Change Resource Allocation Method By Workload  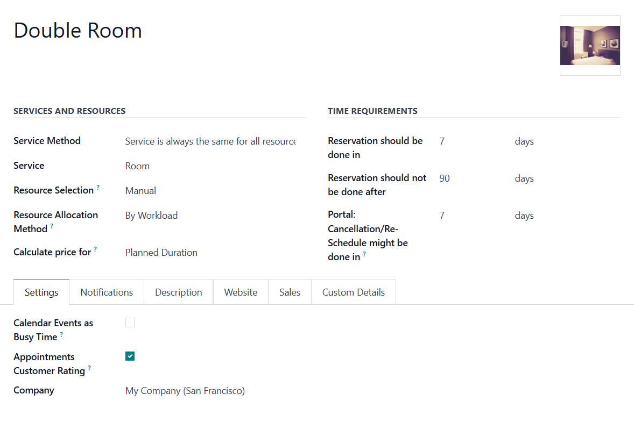tap(210, 216)
